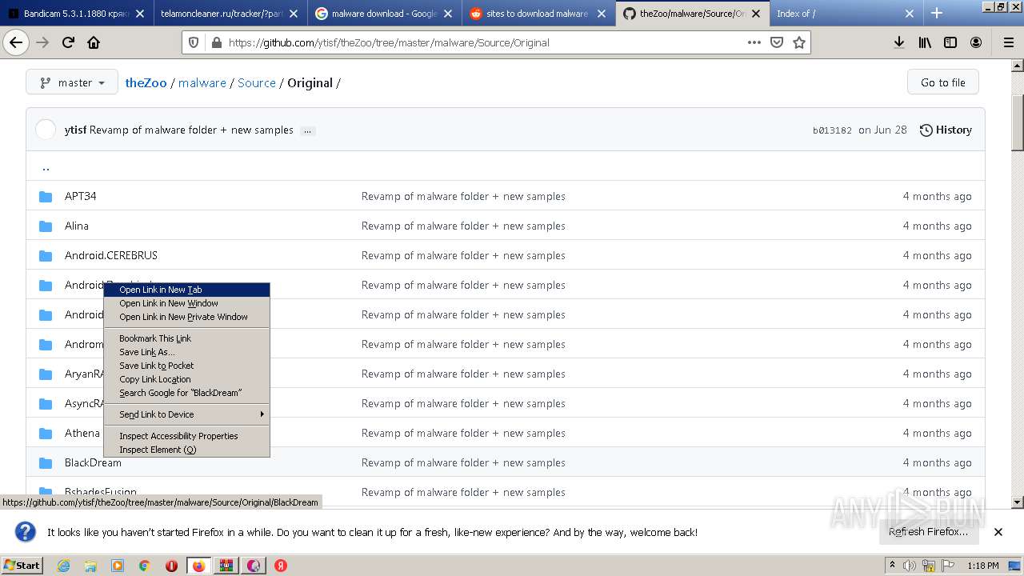Open the History commits link
The image size is (1024, 576).
click(x=946, y=130)
